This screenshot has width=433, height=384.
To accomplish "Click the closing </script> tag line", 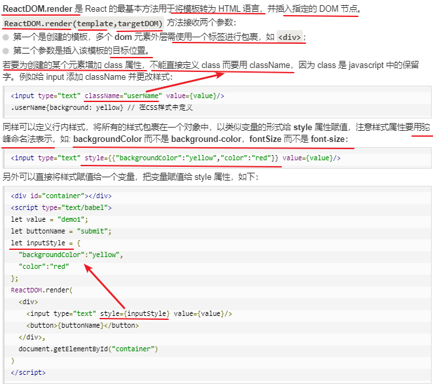I will (28, 372).
